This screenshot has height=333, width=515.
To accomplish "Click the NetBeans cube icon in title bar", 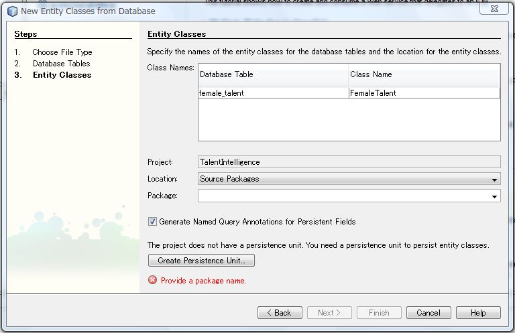I will pyautogui.click(x=12, y=11).
